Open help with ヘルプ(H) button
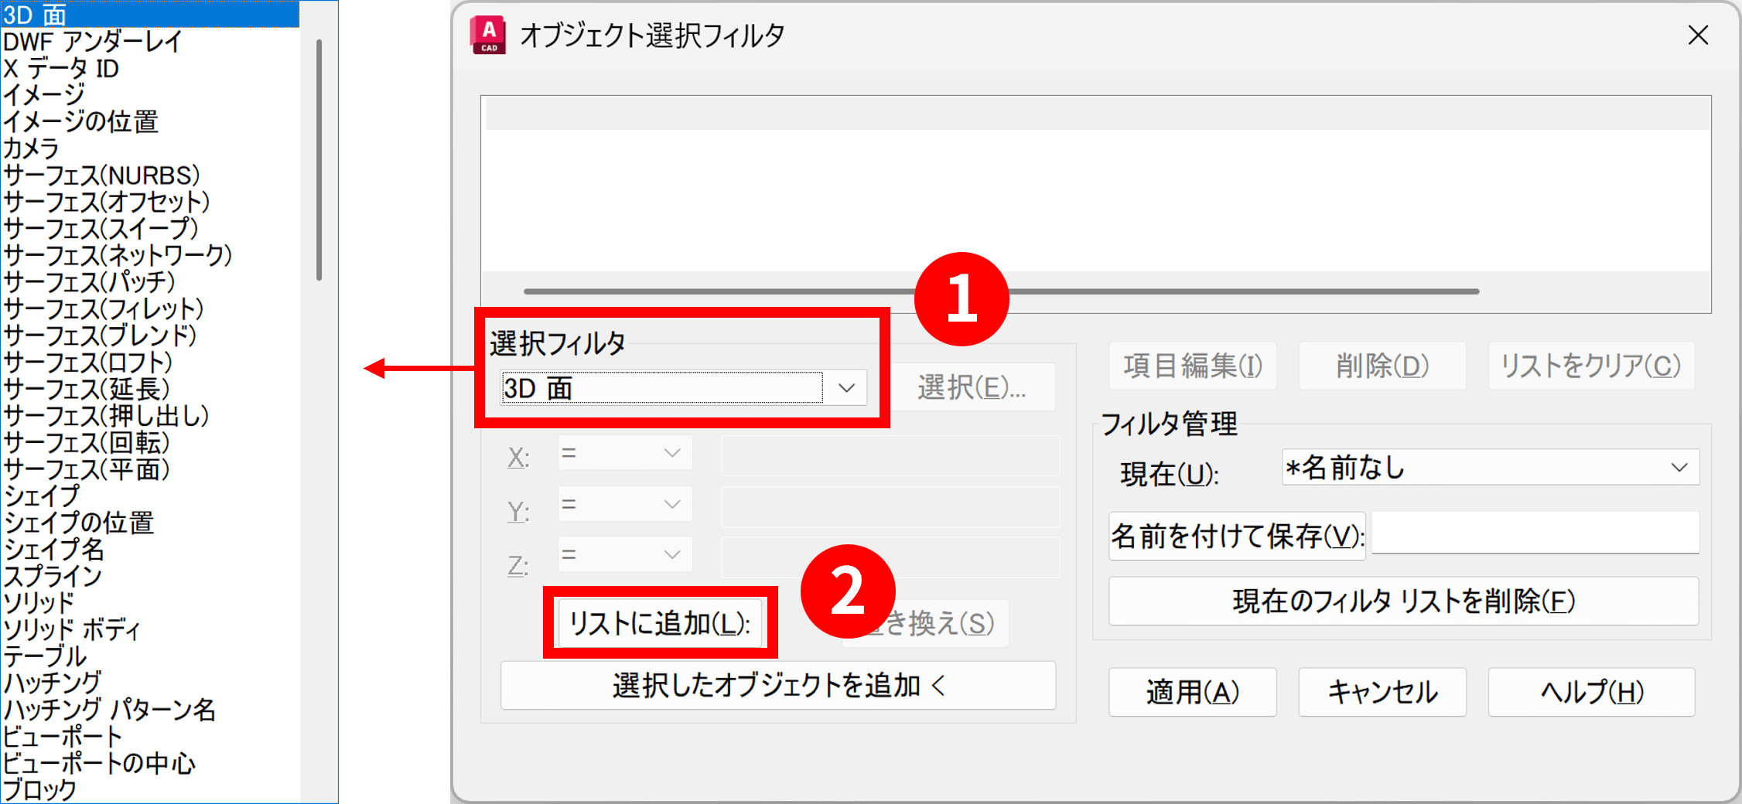Image resolution: width=1742 pixels, height=804 pixels. click(x=1591, y=692)
